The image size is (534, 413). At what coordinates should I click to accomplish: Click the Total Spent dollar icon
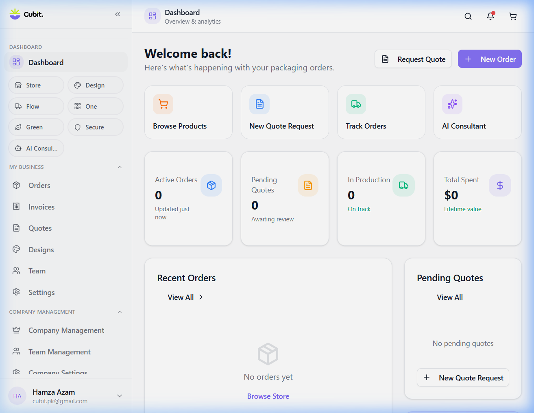click(500, 186)
